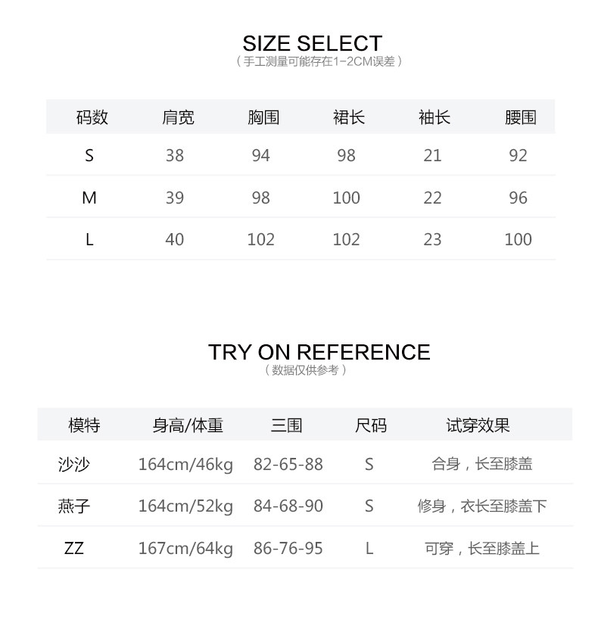598x635 pixels.
Task: Click the manual measurement error note
Action: point(319,61)
